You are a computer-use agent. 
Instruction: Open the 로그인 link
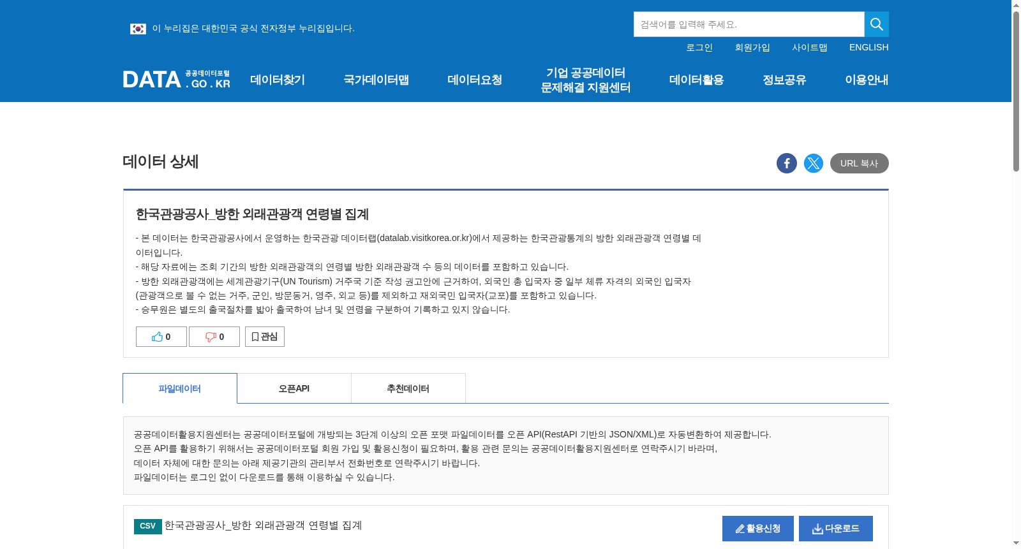coord(699,47)
